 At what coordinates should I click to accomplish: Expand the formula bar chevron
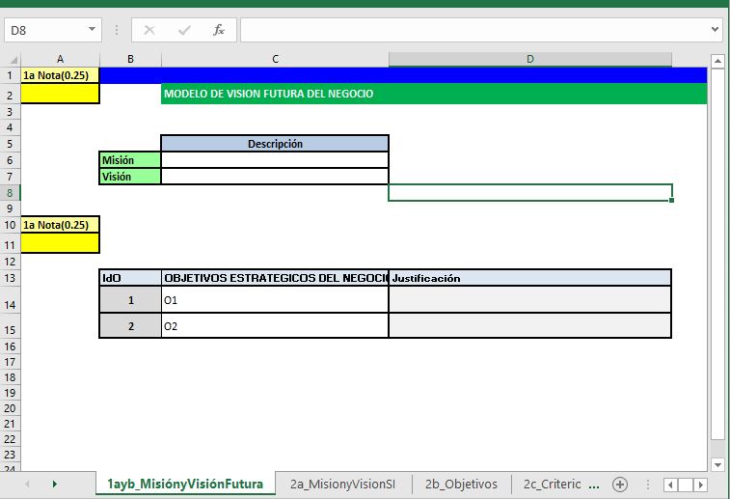click(716, 29)
